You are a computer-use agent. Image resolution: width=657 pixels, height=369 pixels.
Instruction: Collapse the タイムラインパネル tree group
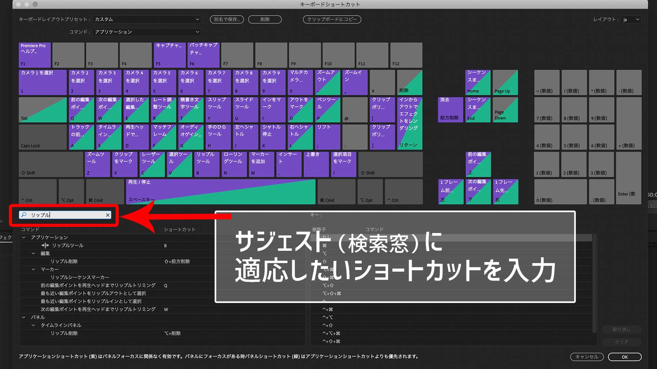click(x=33, y=325)
